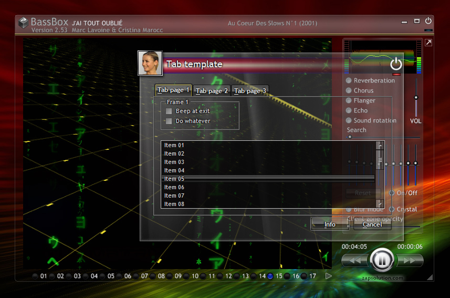Screen dimensions: 450x298
Task: Toggle the Chorus effect
Action: [x=349, y=90]
